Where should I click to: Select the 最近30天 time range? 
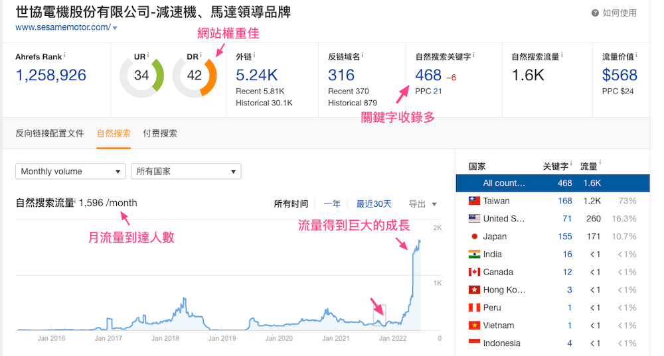[373, 204]
